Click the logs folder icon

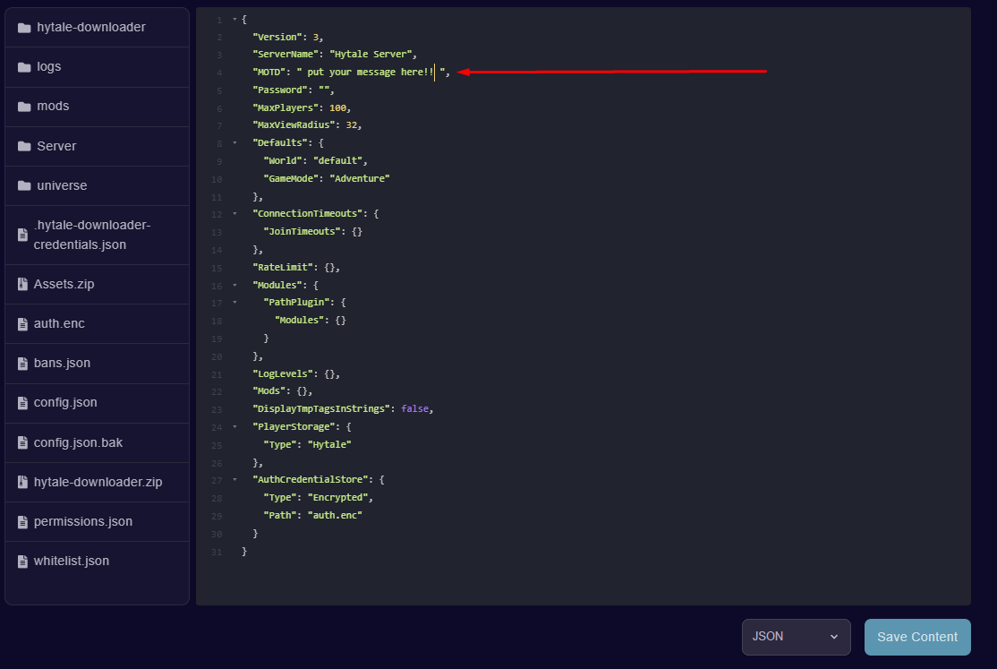tap(24, 67)
